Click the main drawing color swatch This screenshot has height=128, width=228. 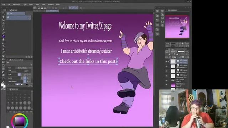pos(2,85)
